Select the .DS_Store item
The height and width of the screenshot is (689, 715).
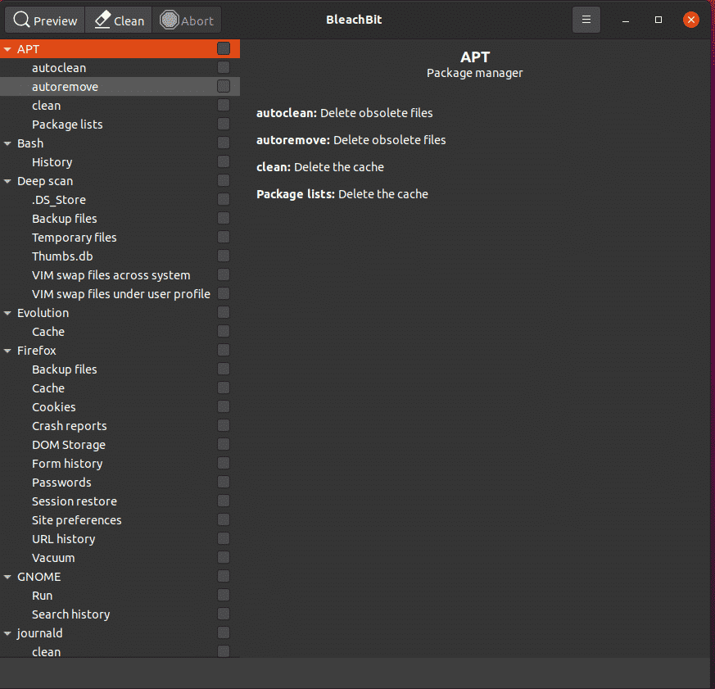(x=120, y=200)
